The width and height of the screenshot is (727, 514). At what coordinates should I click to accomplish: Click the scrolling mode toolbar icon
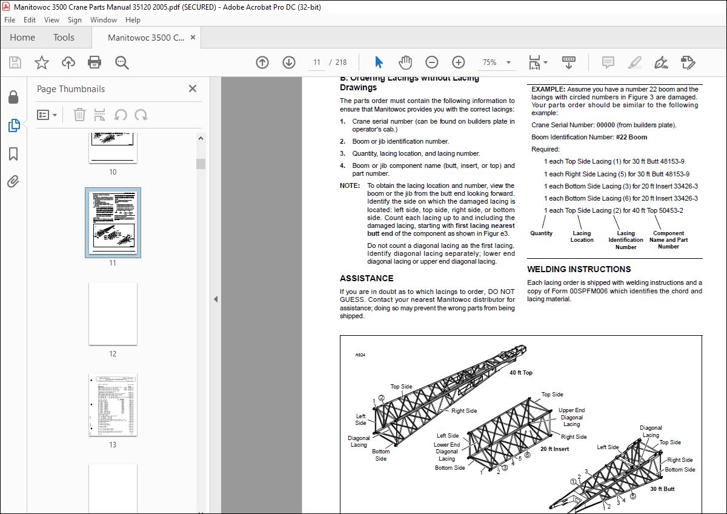(x=569, y=62)
